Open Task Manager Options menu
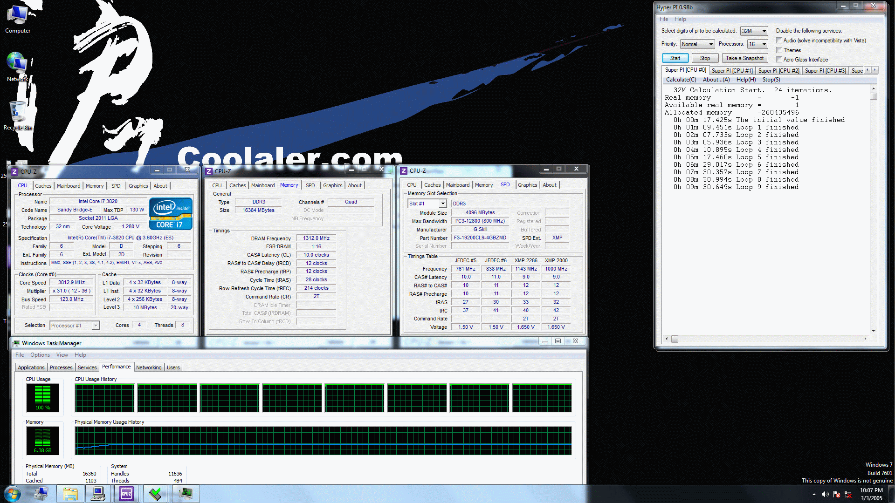Viewport: 895px width, 503px height. (x=40, y=355)
